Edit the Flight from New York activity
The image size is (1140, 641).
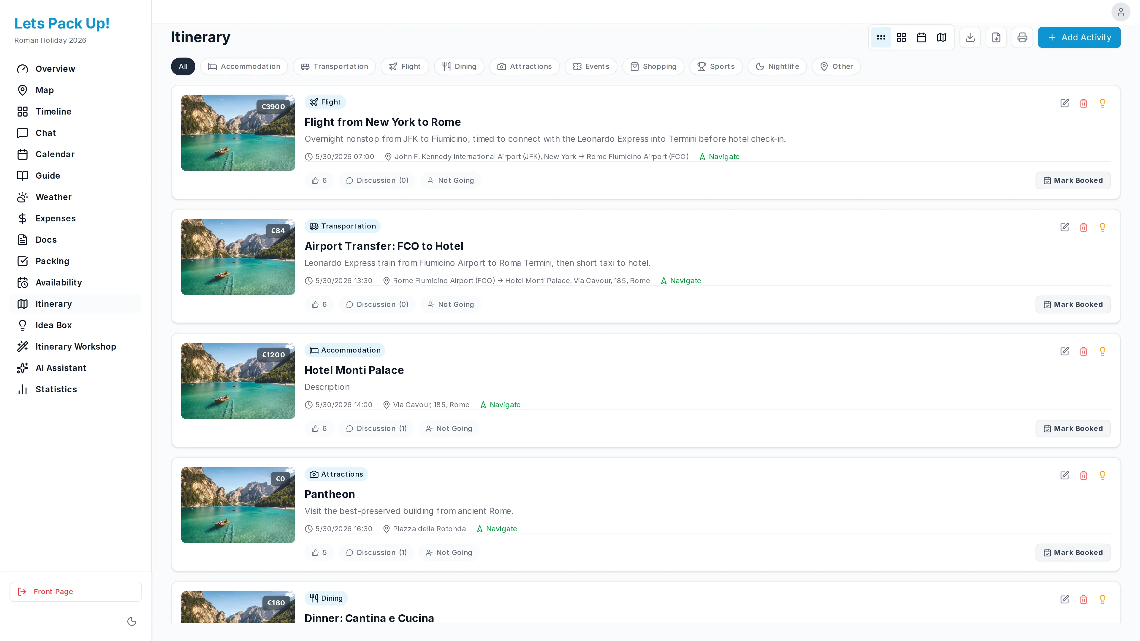pyautogui.click(x=1064, y=104)
